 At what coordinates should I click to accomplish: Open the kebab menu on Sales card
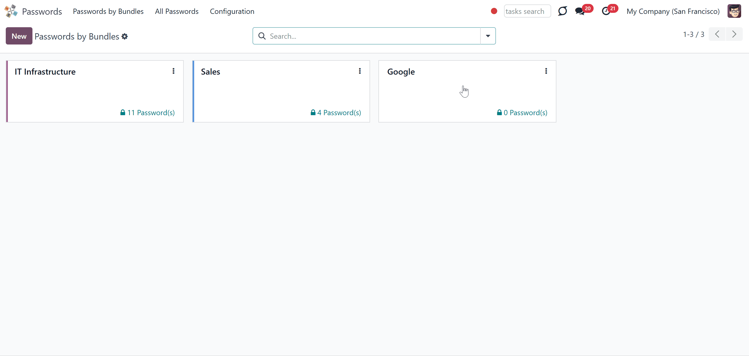(x=360, y=71)
